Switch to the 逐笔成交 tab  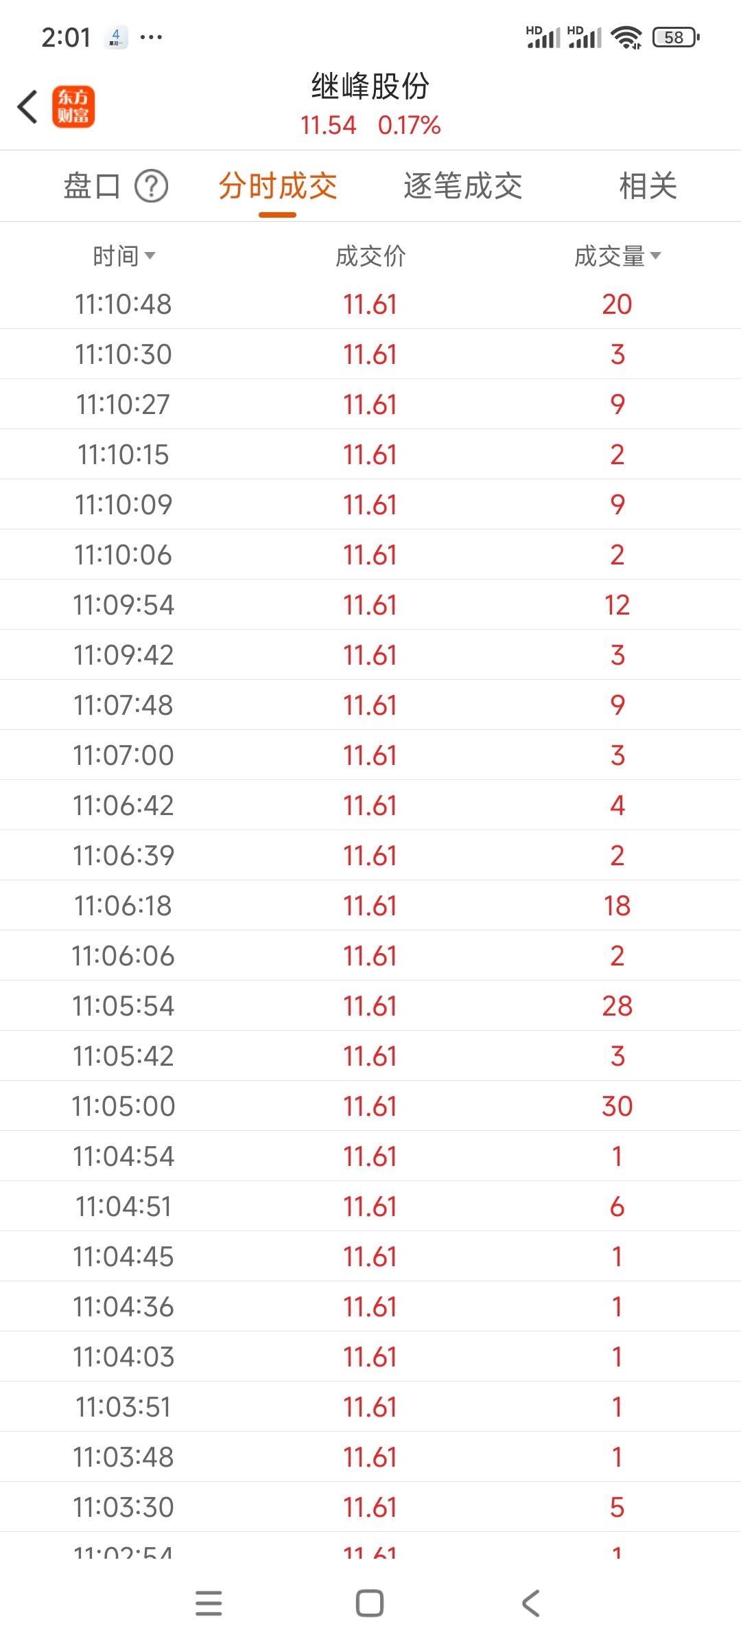pos(463,186)
